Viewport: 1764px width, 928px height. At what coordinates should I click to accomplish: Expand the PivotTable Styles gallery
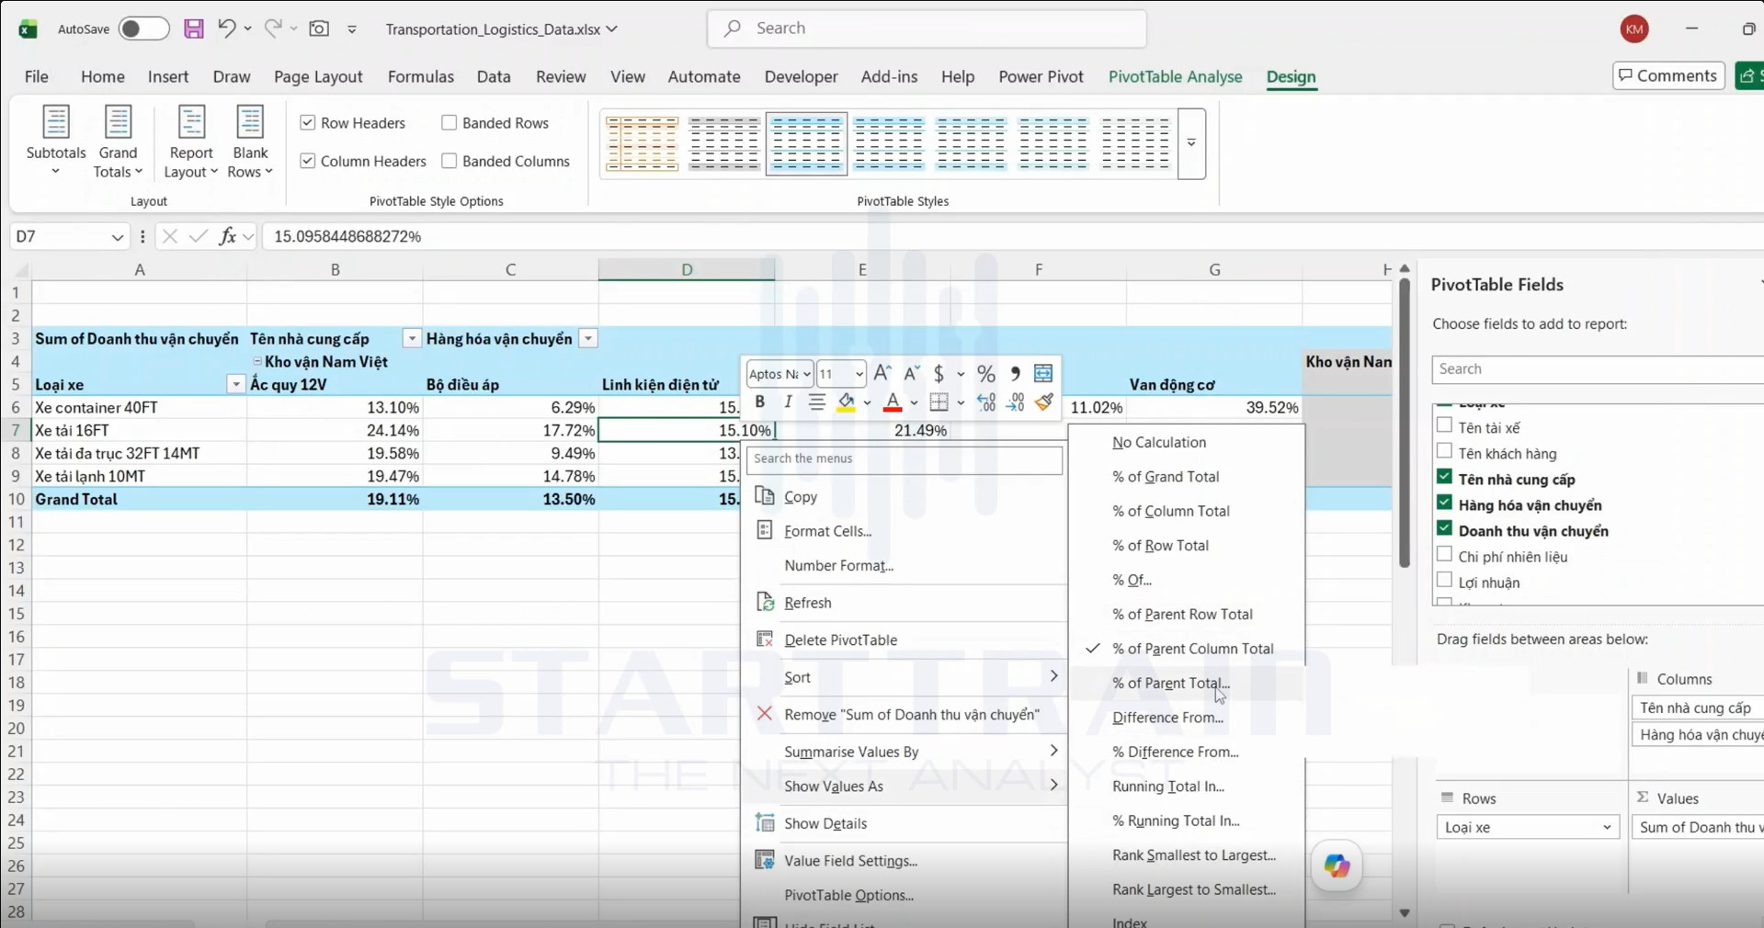[x=1191, y=143]
